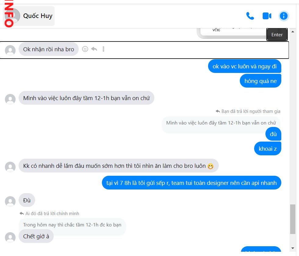This screenshot has width=299, height=256.
Task: Click scroll up arrow of chat scrollbar
Action: coord(293,32)
